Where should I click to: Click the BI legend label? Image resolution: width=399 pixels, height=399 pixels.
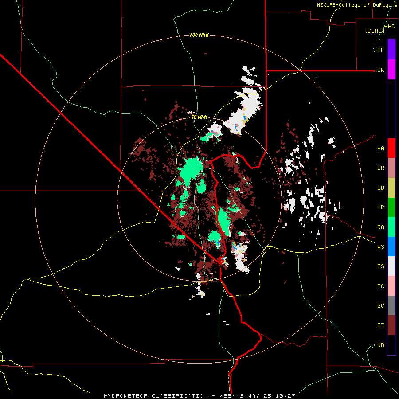point(380,325)
